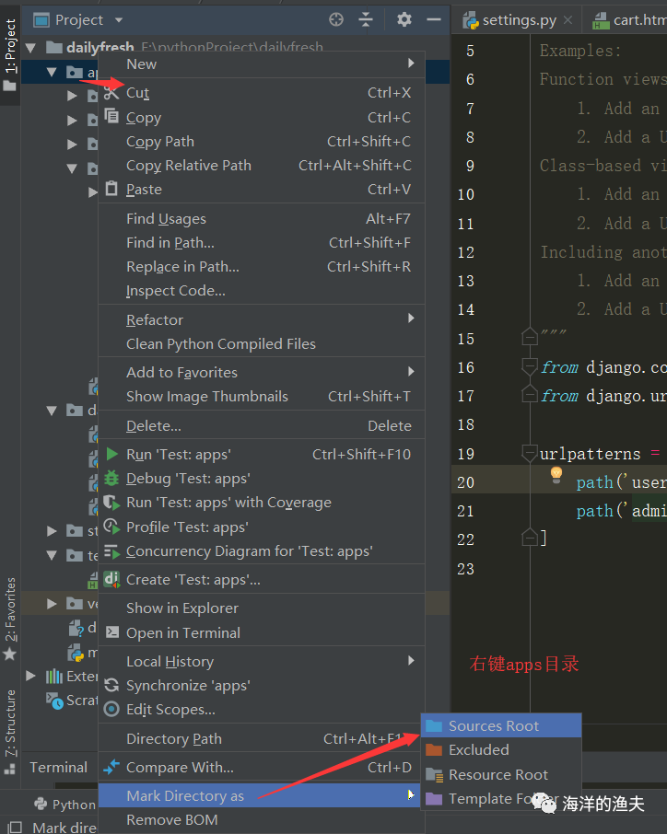667x834 pixels.
Task: Click the orange Excluded folder icon
Action: (434, 749)
